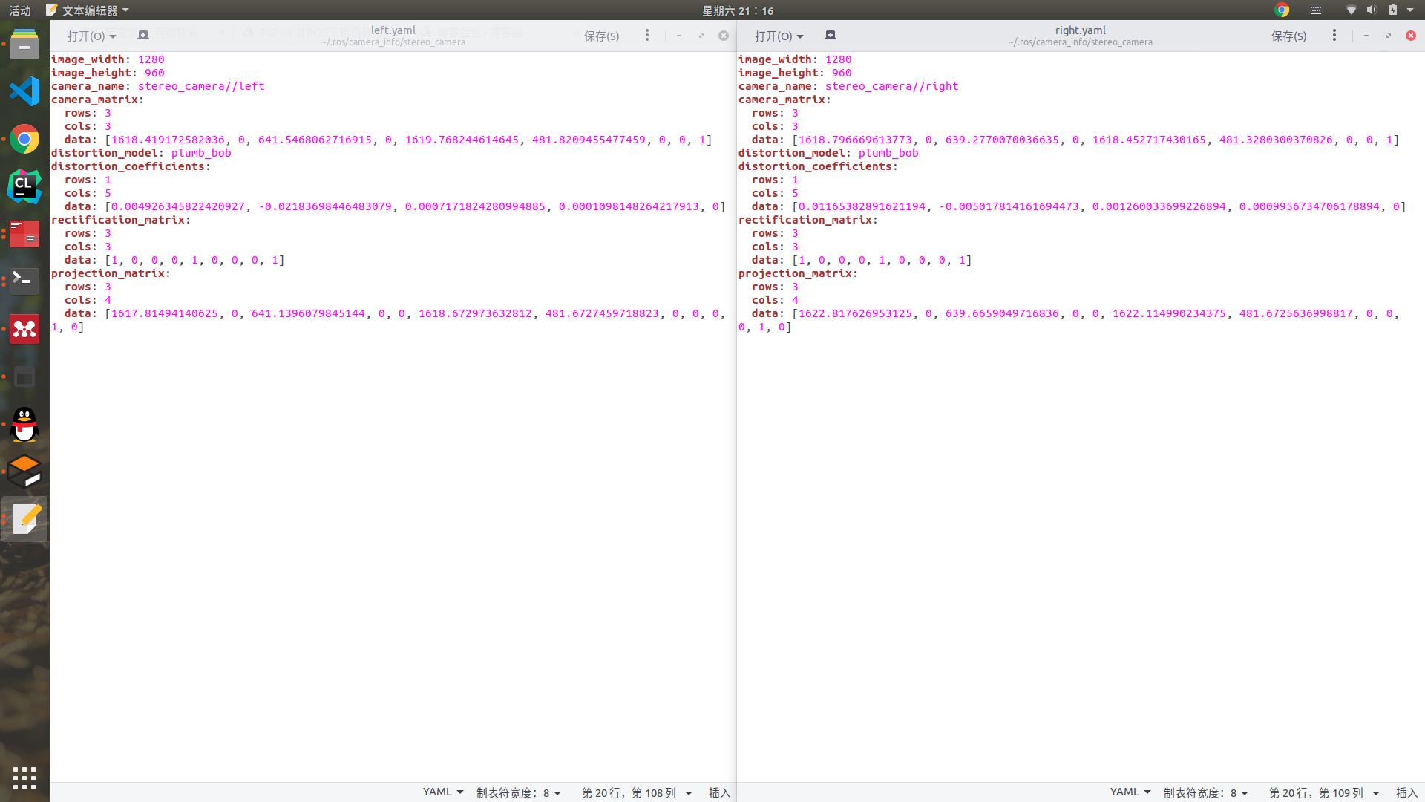The height and width of the screenshot is (802, 1425).
Task: Open hamburger menu in right.yaml window
Action: point(1334,36)
